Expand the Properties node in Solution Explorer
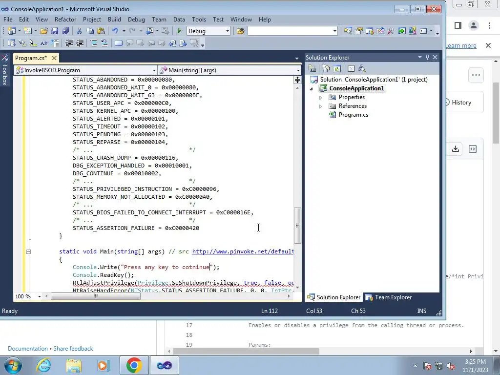Screen dimensions: 500x375 [320, 98]
